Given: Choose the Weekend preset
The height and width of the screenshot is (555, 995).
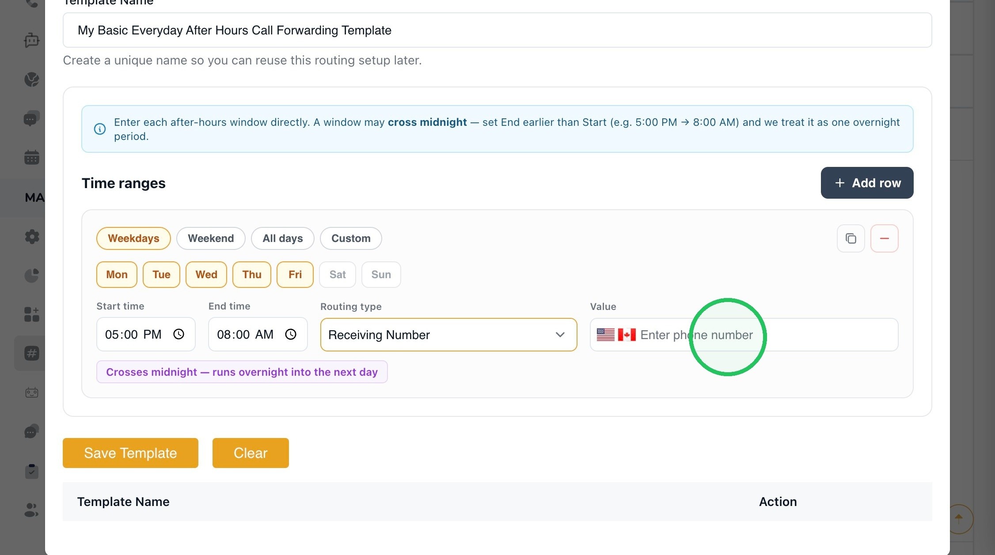Looking at the screenshot, I should (211, 238).
